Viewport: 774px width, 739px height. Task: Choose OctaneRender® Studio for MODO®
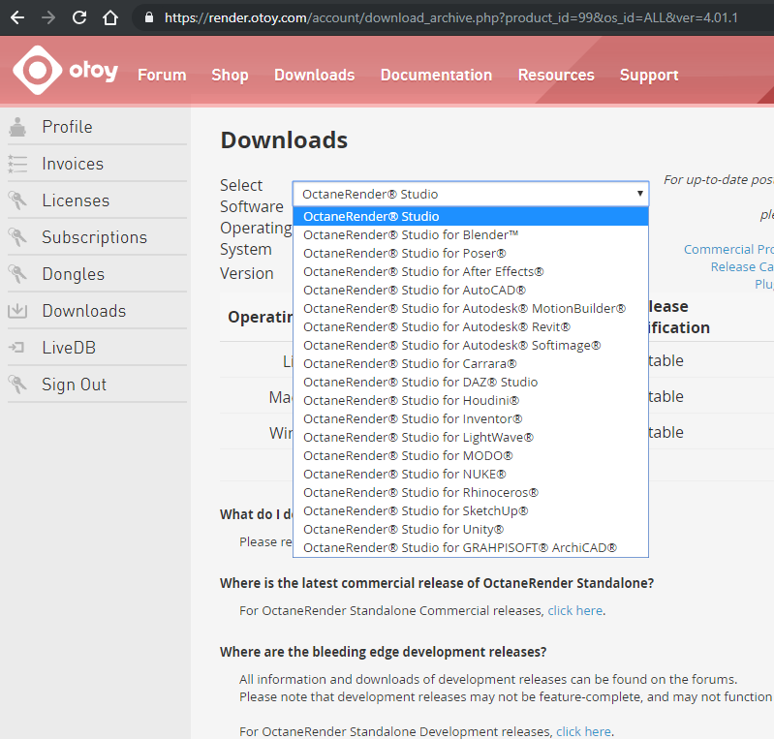pyautogui.click(x=471, y=455)
